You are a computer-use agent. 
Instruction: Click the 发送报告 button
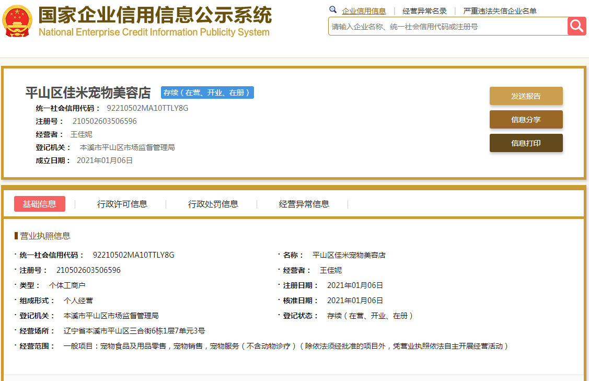point(526,96)
